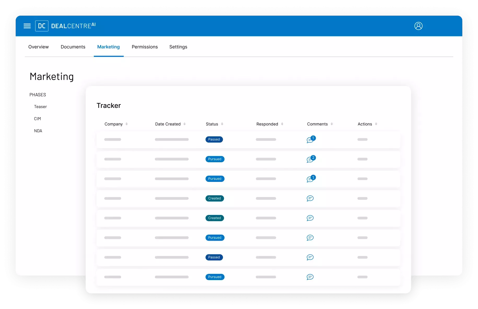The width and height of the screenshot is (478, 309).
Task: Click the DC DealCentre logo
Action: (x=65, y=26)
